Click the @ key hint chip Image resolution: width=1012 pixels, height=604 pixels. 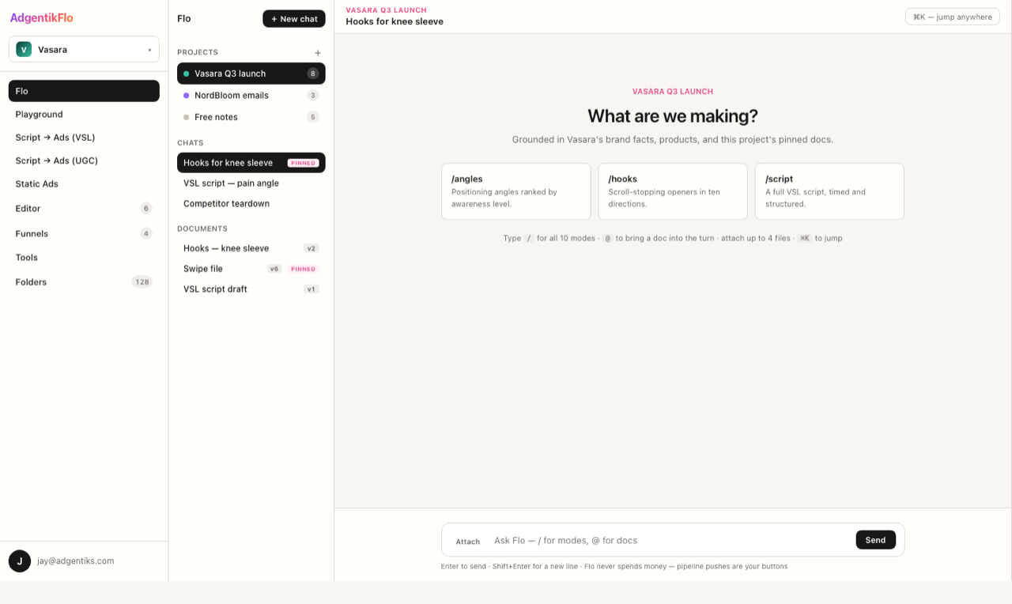[x=608, y=238]
